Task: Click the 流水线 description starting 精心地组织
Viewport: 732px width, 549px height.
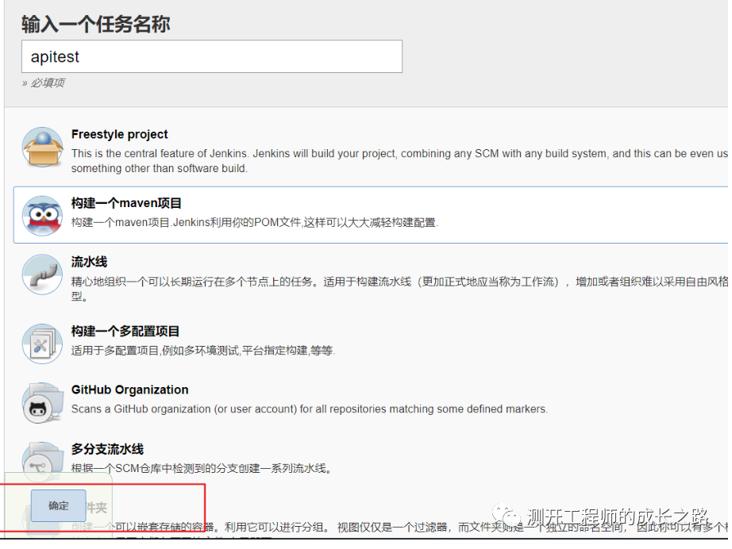Action: 399,289
